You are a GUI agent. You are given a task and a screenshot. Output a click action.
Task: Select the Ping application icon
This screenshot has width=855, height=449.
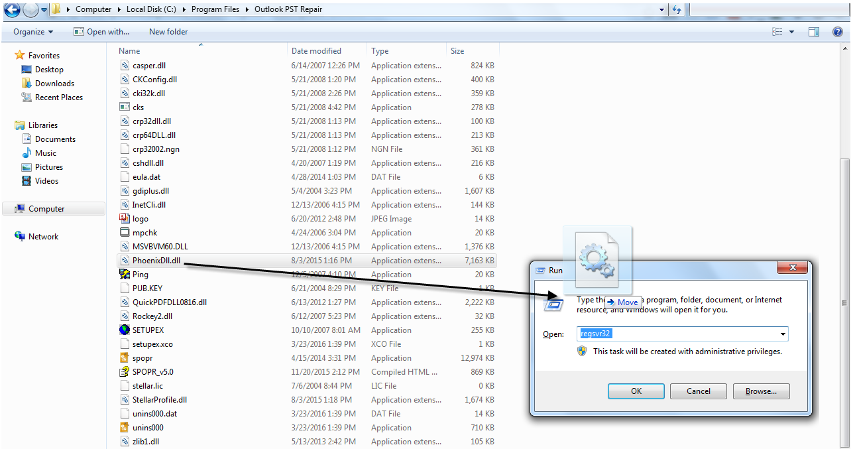tap(125, 275)
